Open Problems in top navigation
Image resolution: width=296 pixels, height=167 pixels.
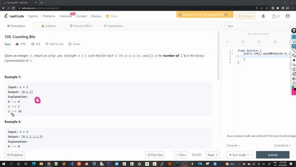49,16
